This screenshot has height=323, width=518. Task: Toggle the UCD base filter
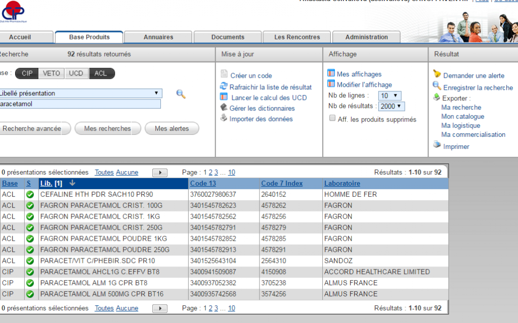(x=76, y=74)
